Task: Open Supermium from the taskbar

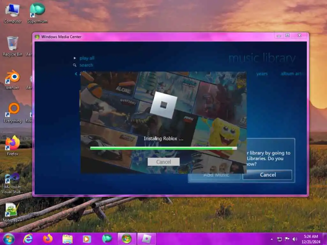Action: tap(107, 239)
